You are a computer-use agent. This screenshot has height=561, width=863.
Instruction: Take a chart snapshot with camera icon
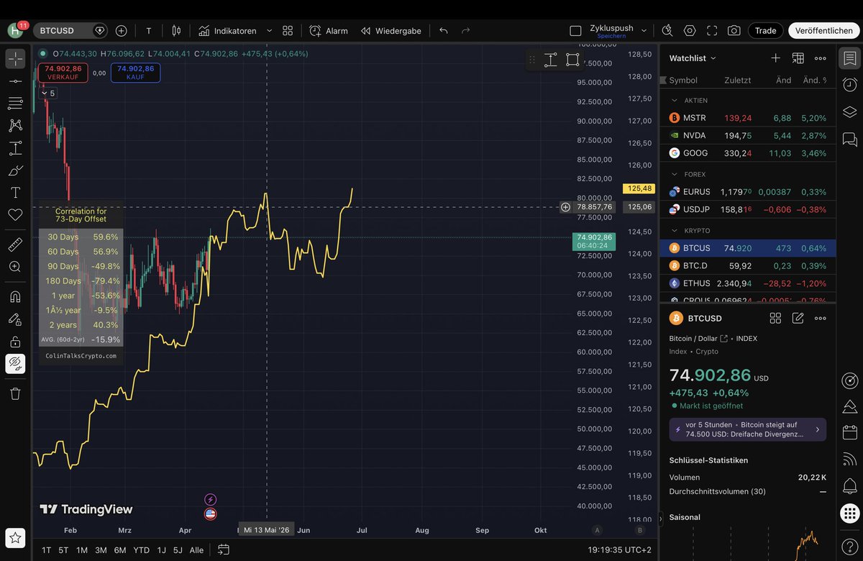tap(734, 30)
